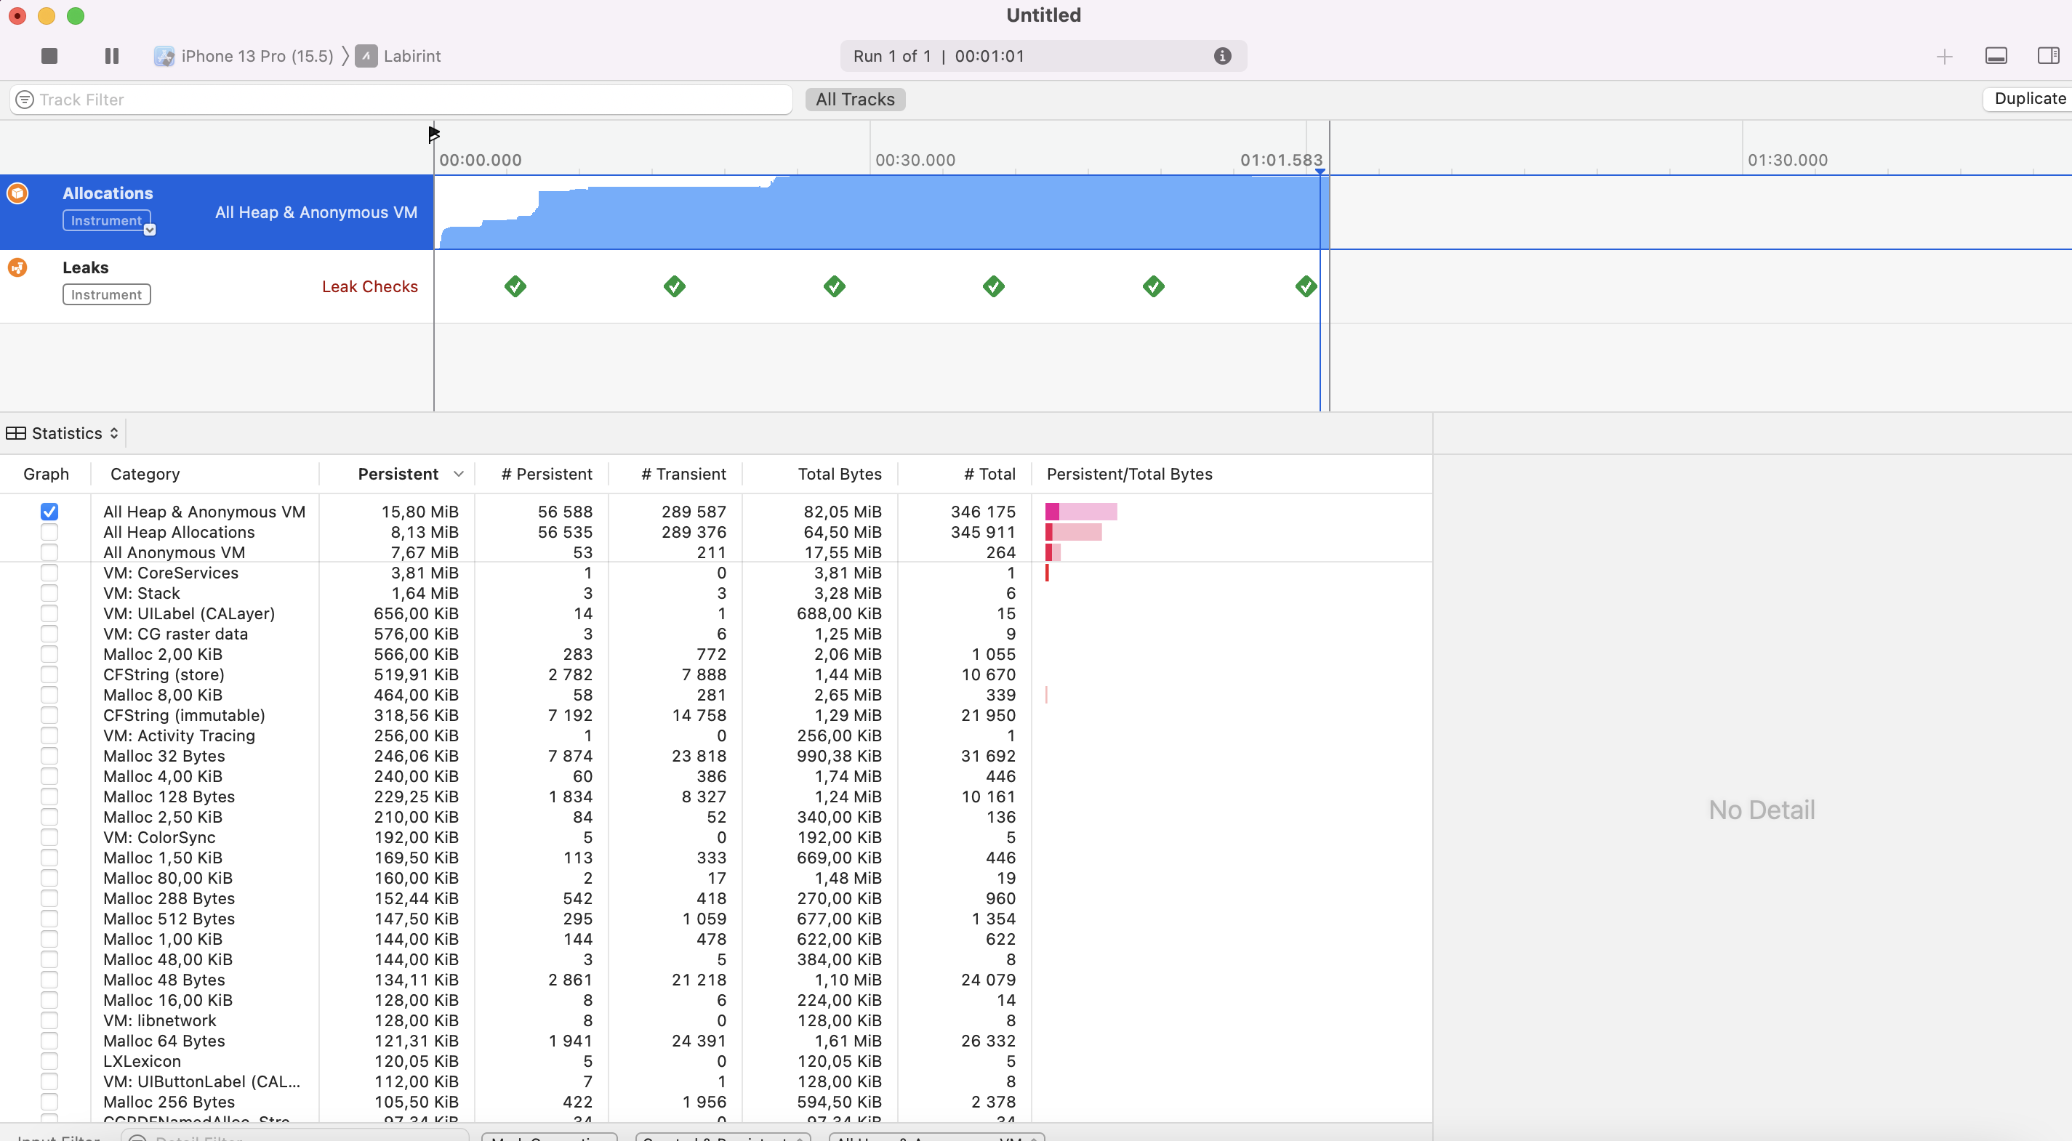
Task: Enable graph checkbox for All Heap Allocations
Action: click(x=49, y=531)
